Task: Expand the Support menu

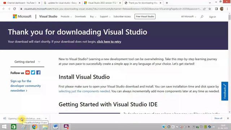Action: 105,17
